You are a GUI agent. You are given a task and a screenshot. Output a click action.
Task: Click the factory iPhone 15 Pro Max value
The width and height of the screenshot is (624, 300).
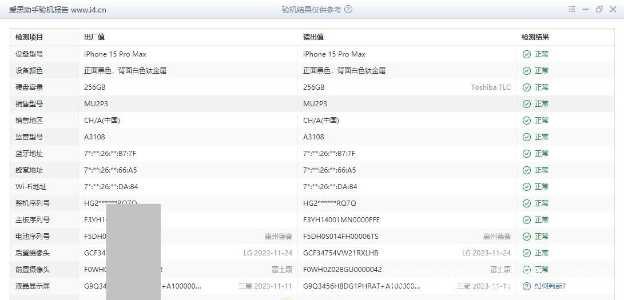(x=115, y=54)
